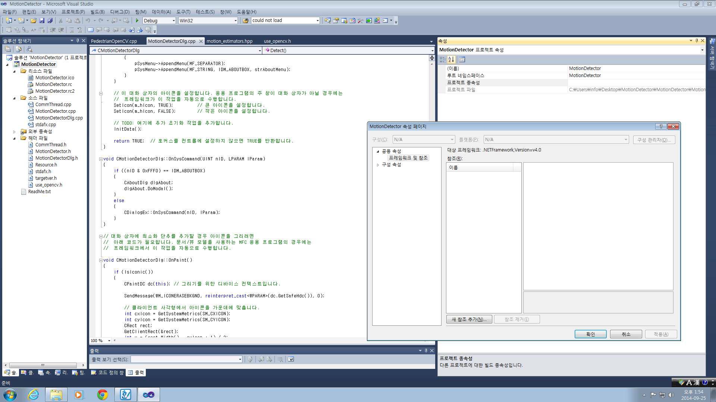716x402 pixels.
Task: Toggle the auto-hide pin of the properties panel
Action: [x=697, y=41]
